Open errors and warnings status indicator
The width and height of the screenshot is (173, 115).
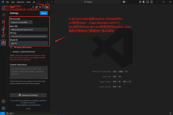coord(10,113)
